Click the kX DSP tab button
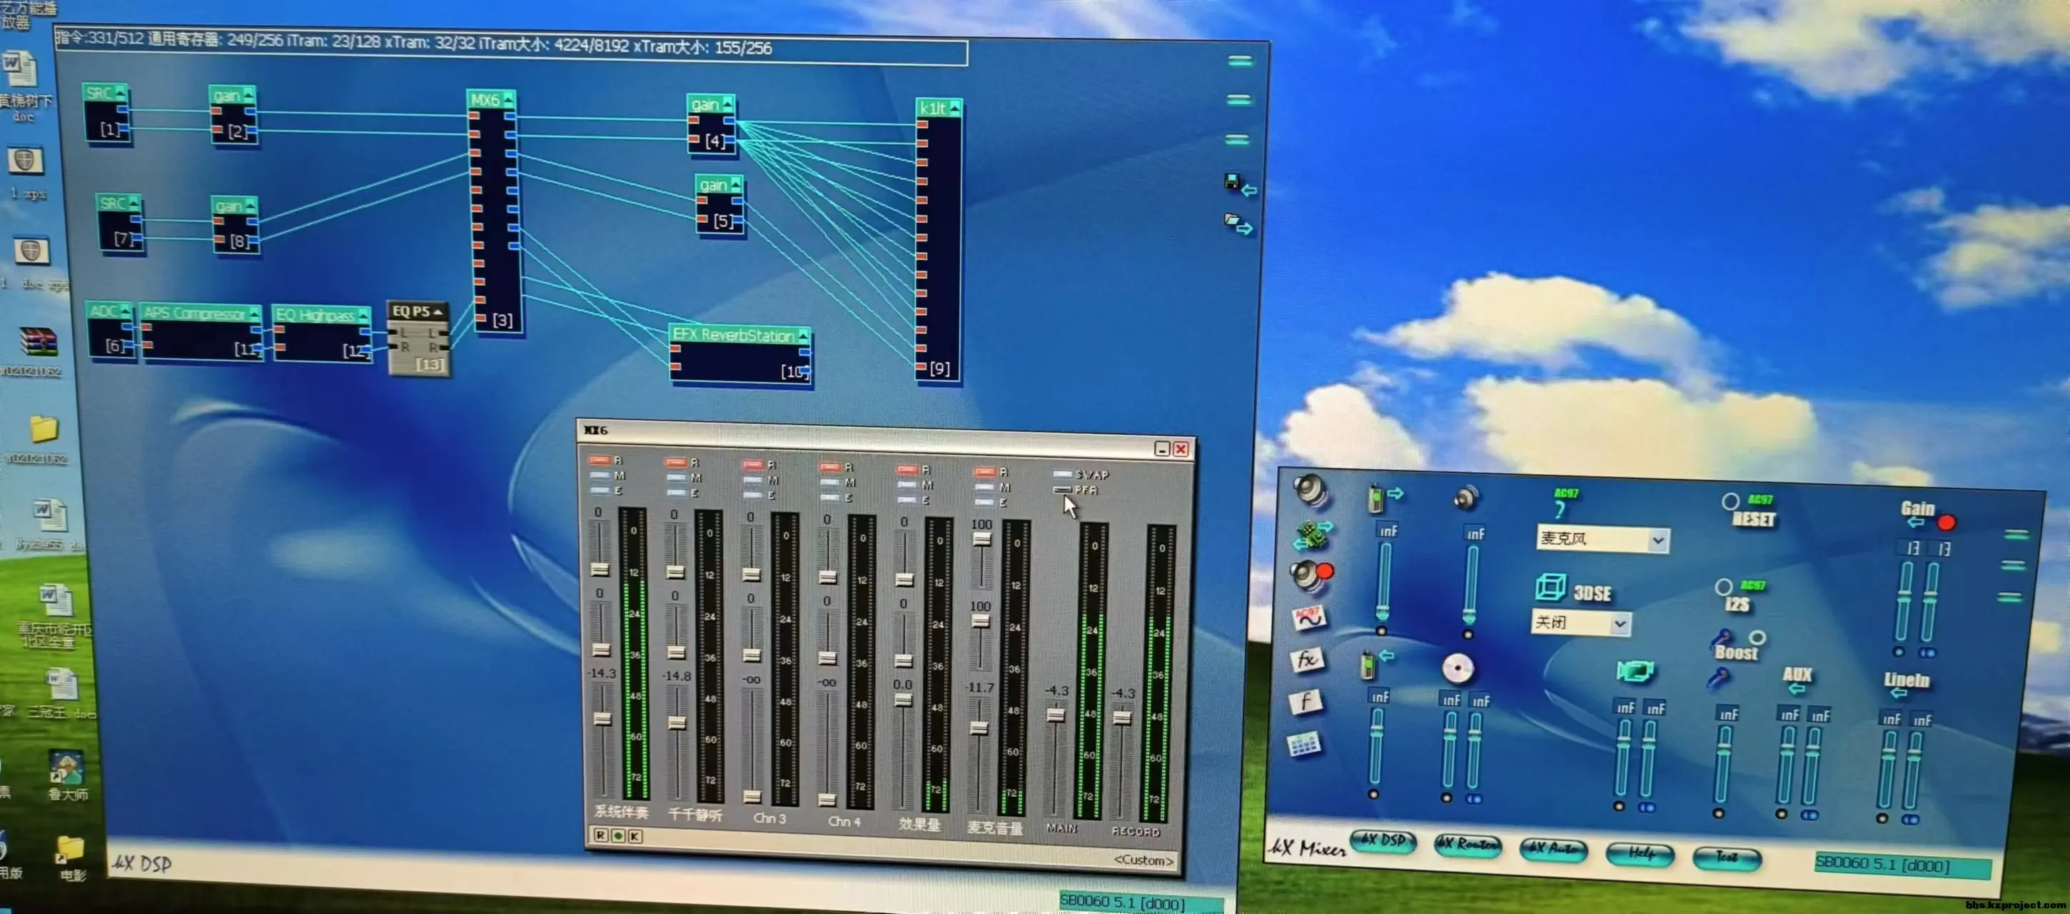This screenshot has width=2070, height=914. [x=1383, y=841]
